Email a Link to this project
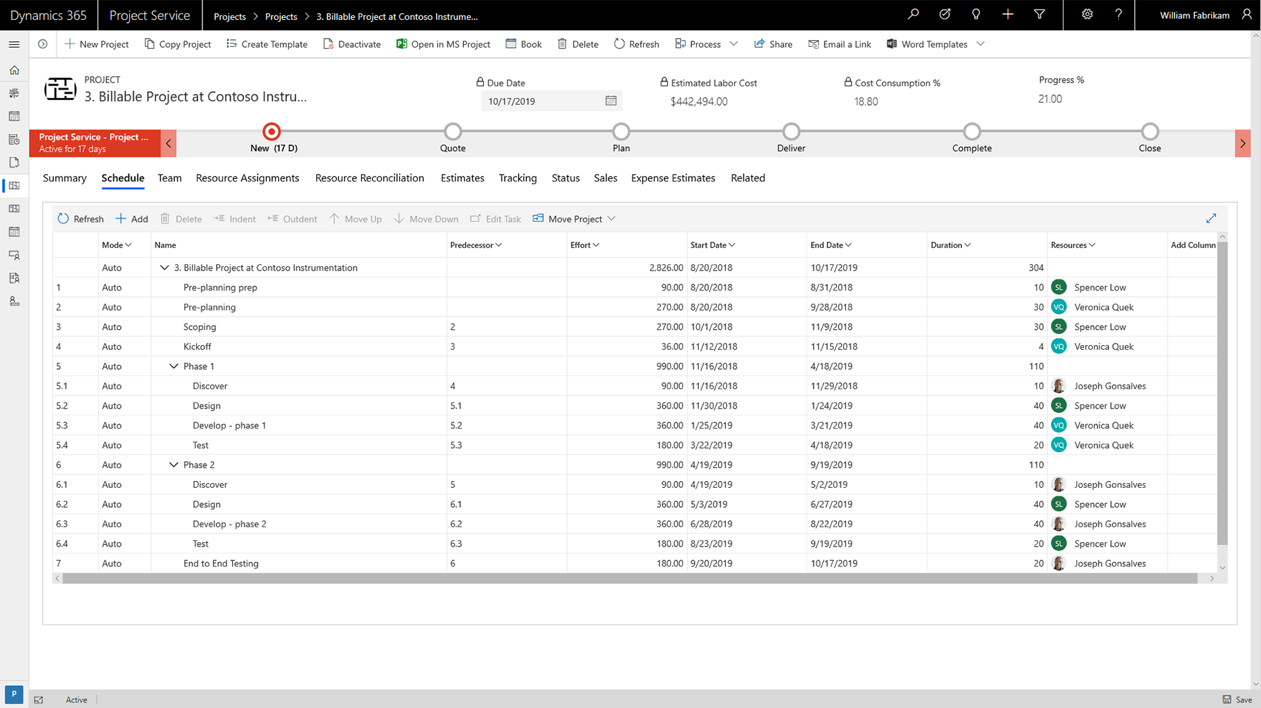Viewport: 1261px width, 708px height. [840, 43]
